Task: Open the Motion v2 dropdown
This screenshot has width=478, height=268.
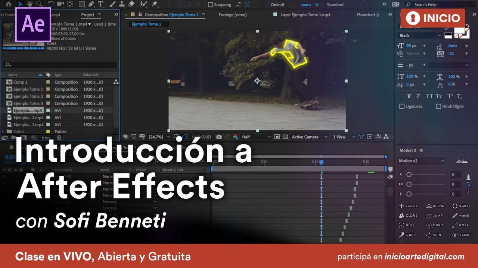Action: [422, 161]
